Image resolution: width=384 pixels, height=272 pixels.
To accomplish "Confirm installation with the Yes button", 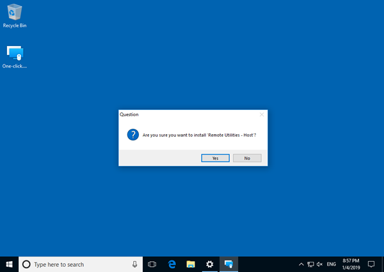I will [215, 158].
